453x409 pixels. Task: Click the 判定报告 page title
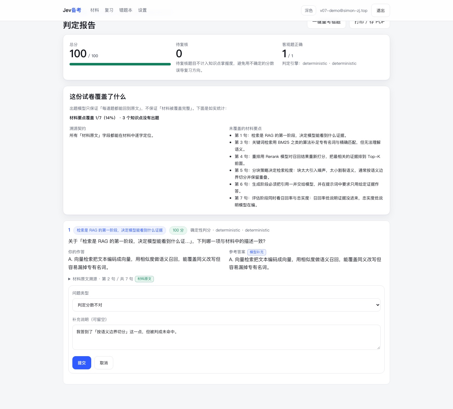tap(79, 25)
